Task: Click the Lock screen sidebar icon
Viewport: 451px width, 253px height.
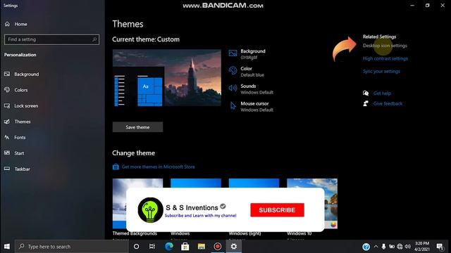Action: [x=7, y=106]
